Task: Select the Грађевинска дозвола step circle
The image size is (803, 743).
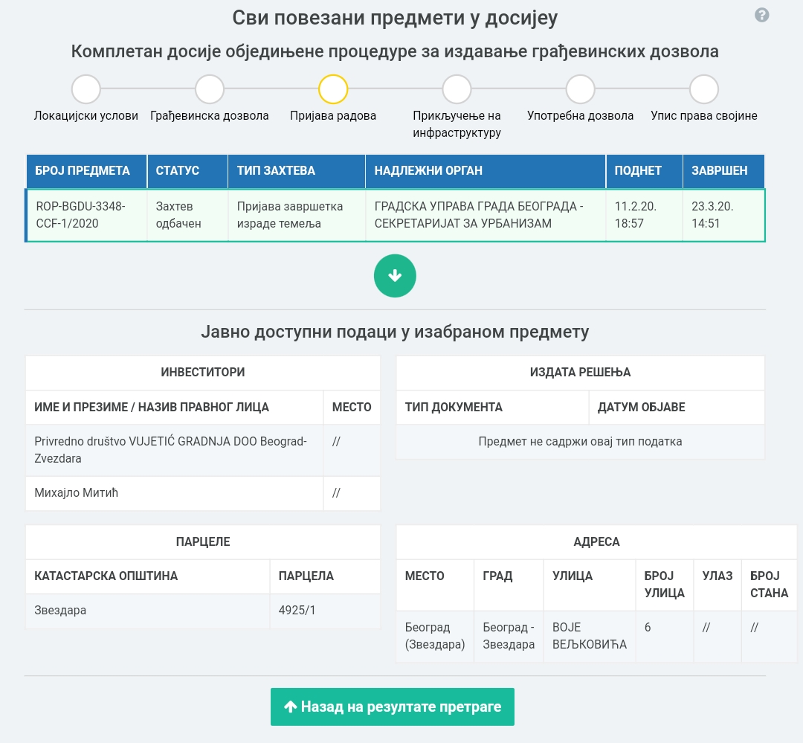Action: coord(210,89)
